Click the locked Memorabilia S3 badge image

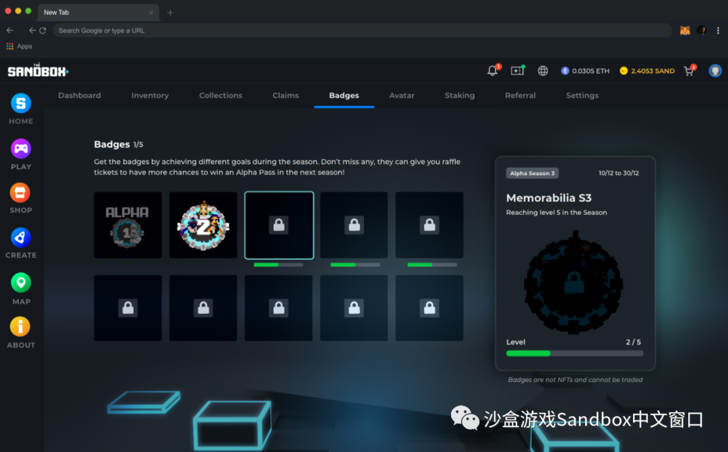pos(574,282)
